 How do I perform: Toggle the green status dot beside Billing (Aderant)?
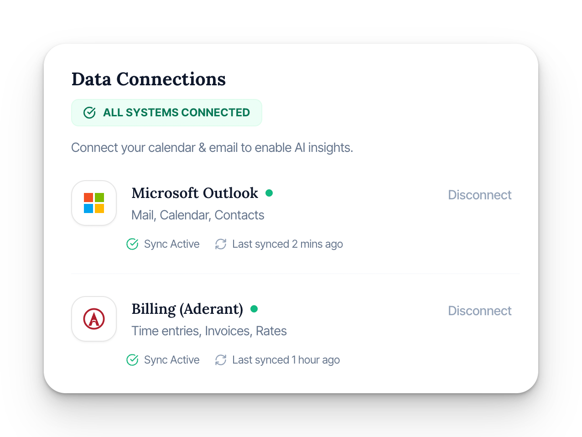coord(254,309)
